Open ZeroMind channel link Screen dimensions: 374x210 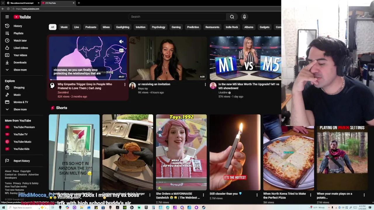tap(63, 92)
